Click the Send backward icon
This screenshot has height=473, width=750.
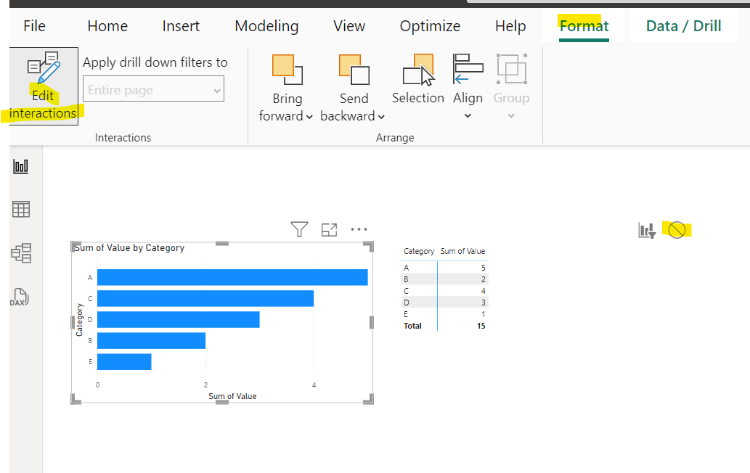(x=354, y=70)
